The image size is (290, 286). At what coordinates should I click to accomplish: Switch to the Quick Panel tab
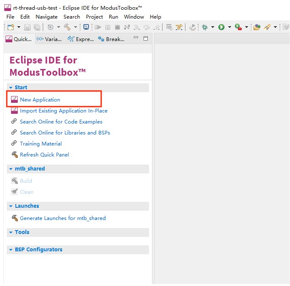pos(19,39)
